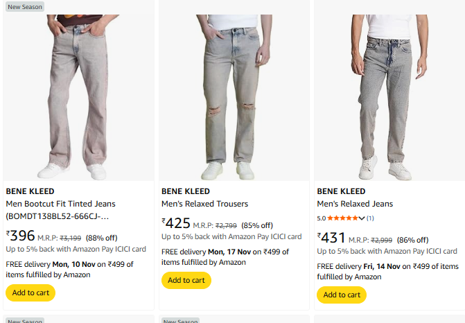
Task: Open the Men's Relaxed Trousers product image
Action: click(x=234, y=97)
